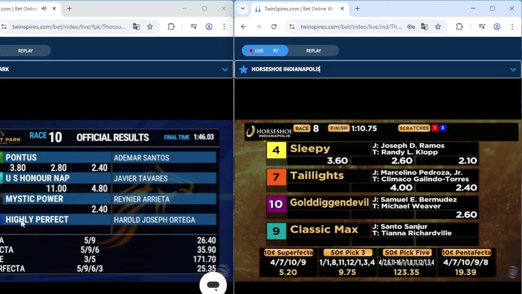The width and height of the screenshot is (522, 294).
Task: Reload the page in right window
Action: [274, 27]
